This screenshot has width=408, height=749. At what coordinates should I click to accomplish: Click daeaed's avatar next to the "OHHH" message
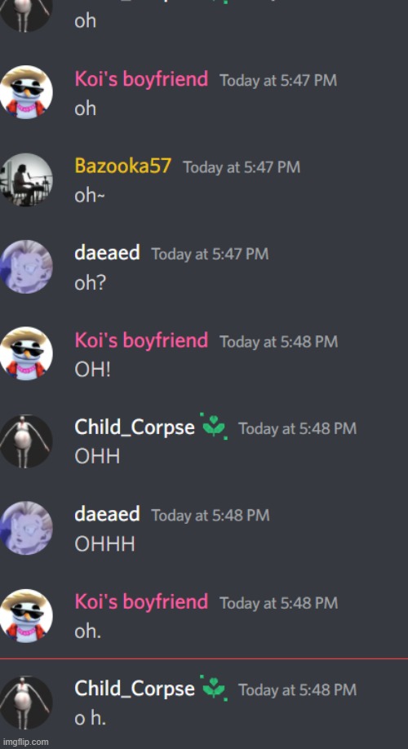26,529
